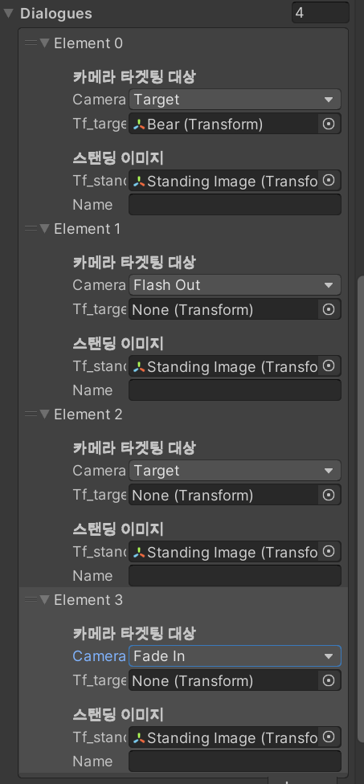Click the drag handle of Element 0
Viewport: 364px width, 784px height.
(31, 43)
